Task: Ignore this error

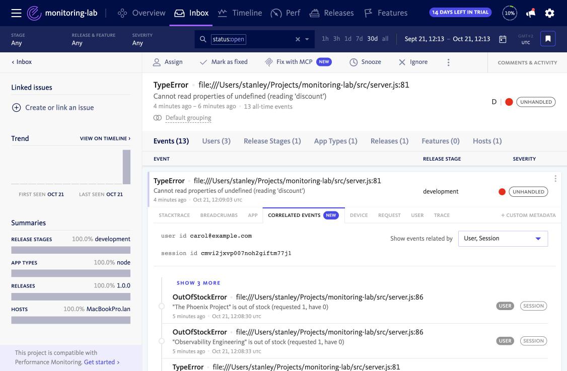Action: click(x=413, y=62)
